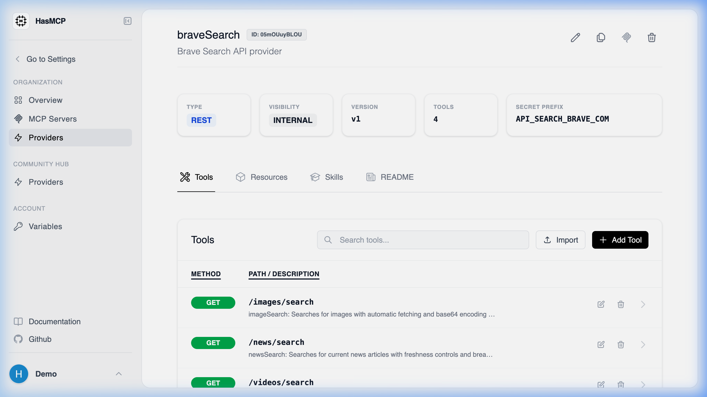Delete the braveSearch provider
The image size is (707, 397).
pos(651,38)
